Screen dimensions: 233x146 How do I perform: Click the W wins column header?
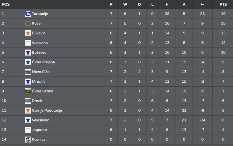pos(125,5)
